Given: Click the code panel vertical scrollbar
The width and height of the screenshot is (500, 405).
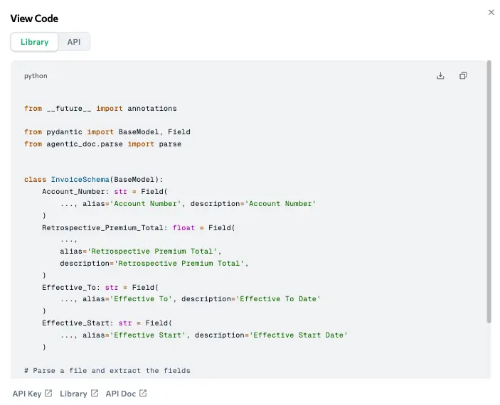Looking at the screenshot, I should point(489,192).
